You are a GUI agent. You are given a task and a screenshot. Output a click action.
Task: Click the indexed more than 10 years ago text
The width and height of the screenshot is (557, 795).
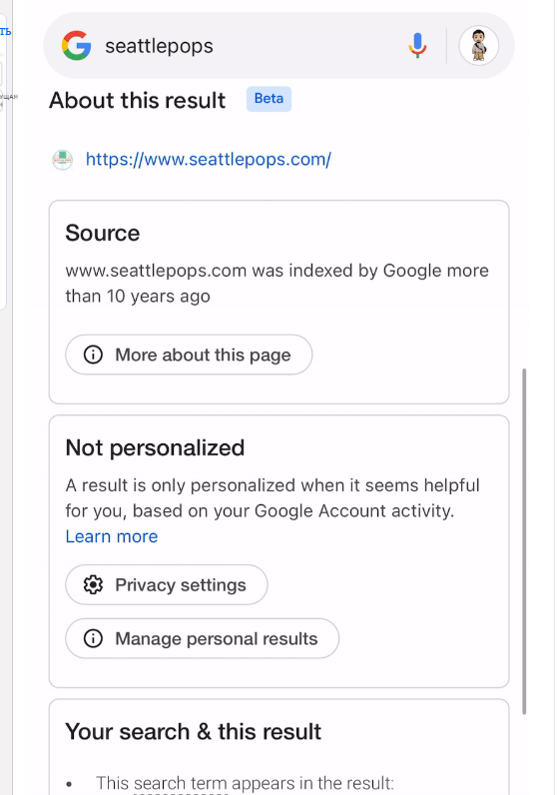pos(278,284)
